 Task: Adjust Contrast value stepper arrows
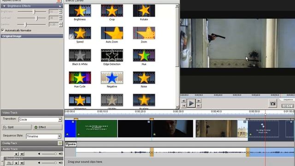[60, 18]
